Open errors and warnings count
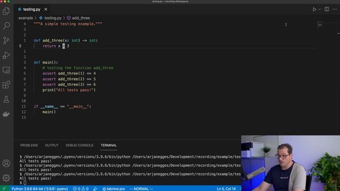This screenshot has height=191, width=340. click(x=81, y=189)
